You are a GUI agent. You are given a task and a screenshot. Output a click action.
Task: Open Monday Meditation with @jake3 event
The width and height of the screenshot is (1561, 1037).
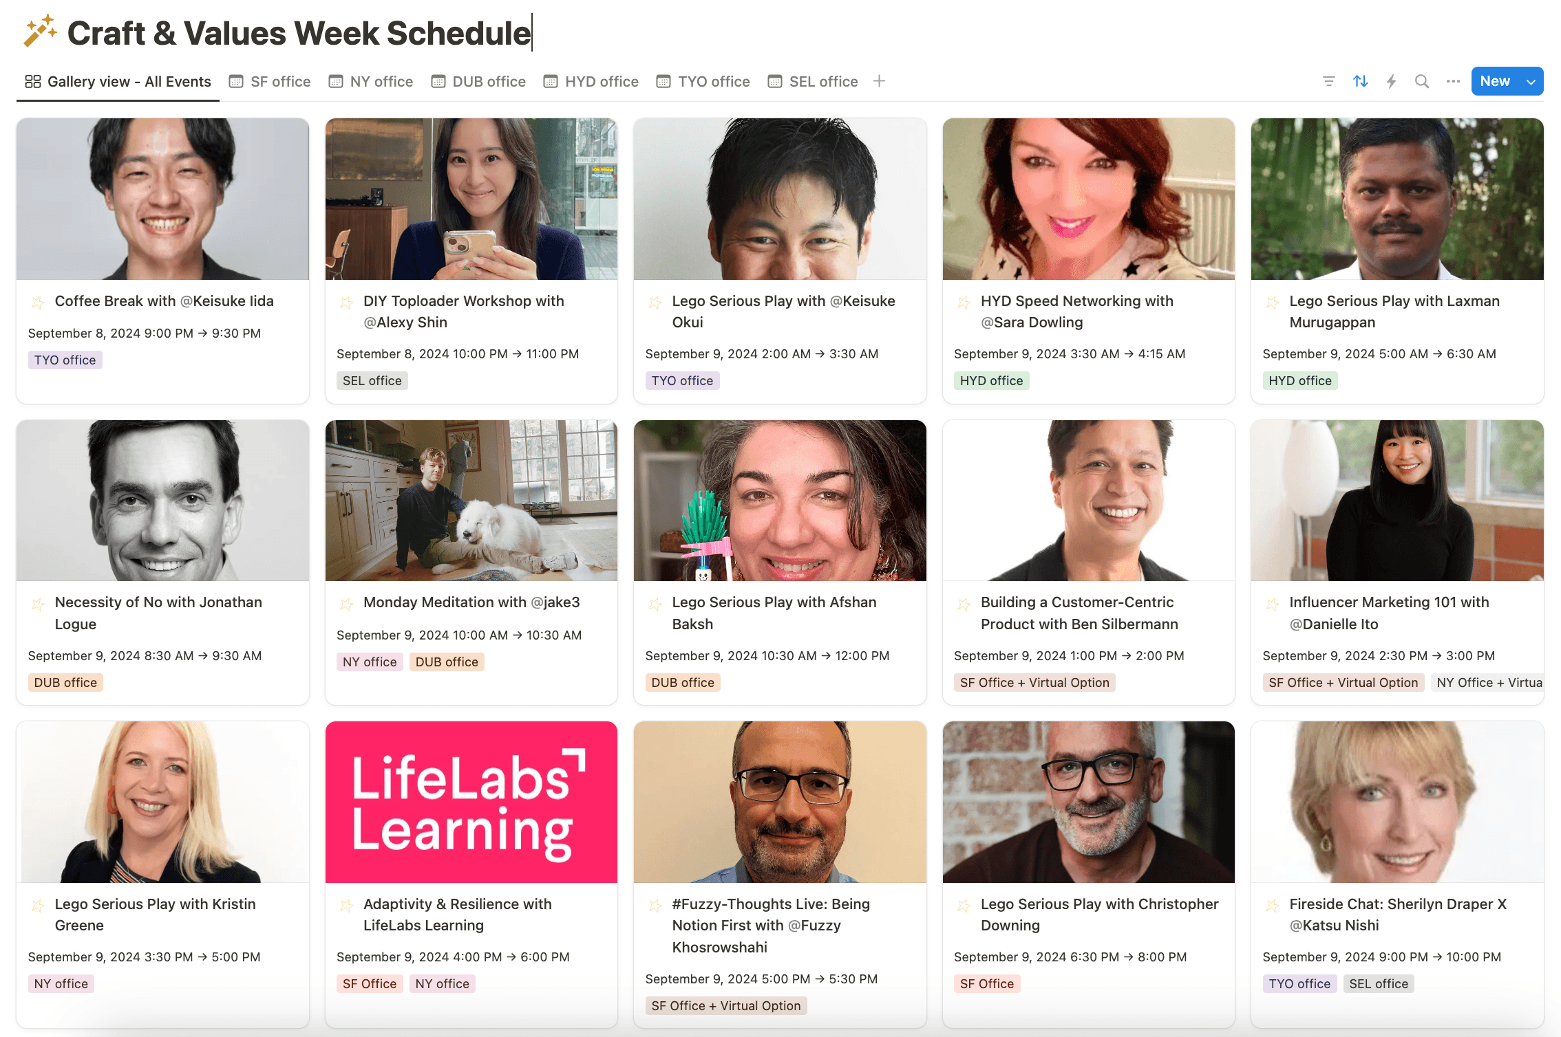point(471,602)
